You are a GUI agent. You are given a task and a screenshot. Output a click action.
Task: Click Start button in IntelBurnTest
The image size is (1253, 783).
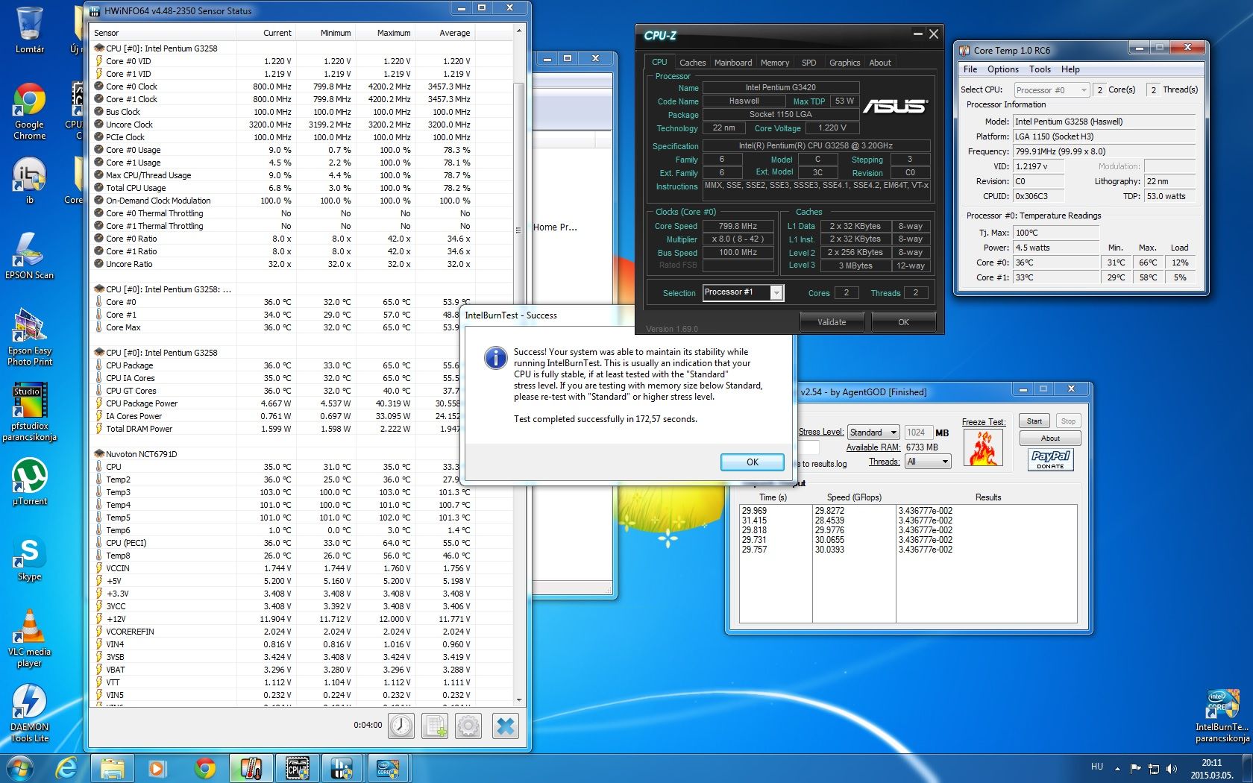tap(1034, 421)
